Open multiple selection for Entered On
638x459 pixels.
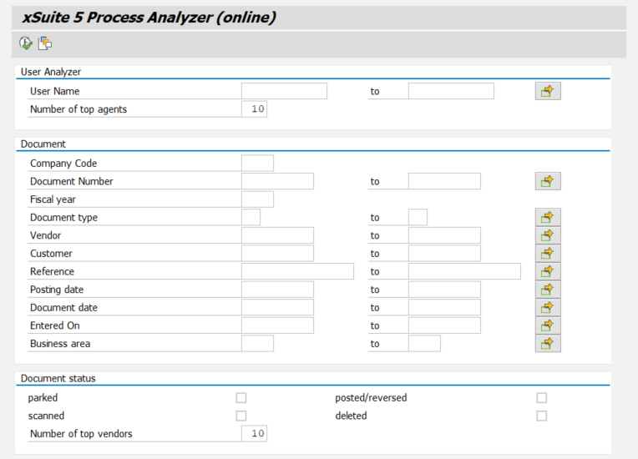pos(548,325)
